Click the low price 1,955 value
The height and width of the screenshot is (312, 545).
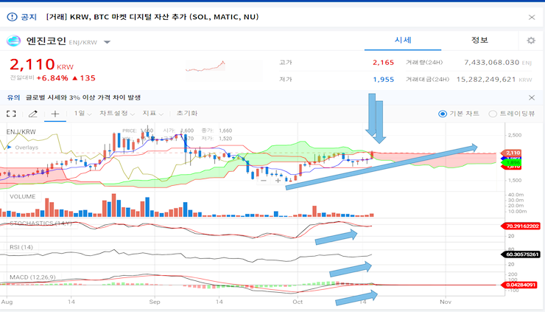pos(384,80)
